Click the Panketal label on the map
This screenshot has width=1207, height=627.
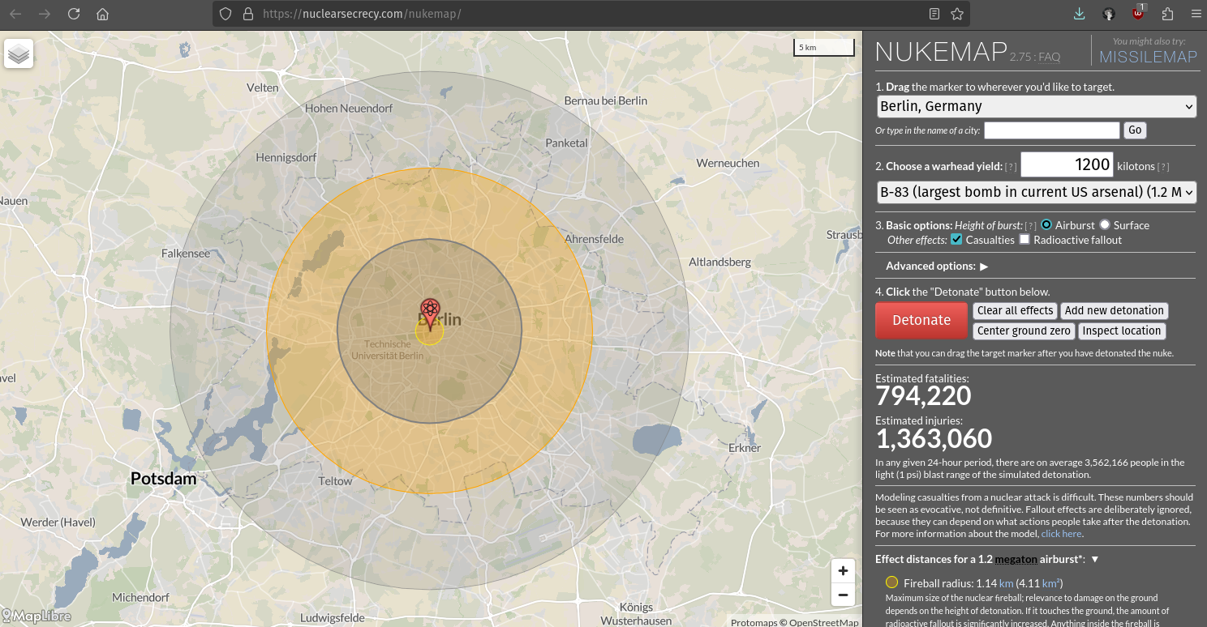(x=566, y=143)
